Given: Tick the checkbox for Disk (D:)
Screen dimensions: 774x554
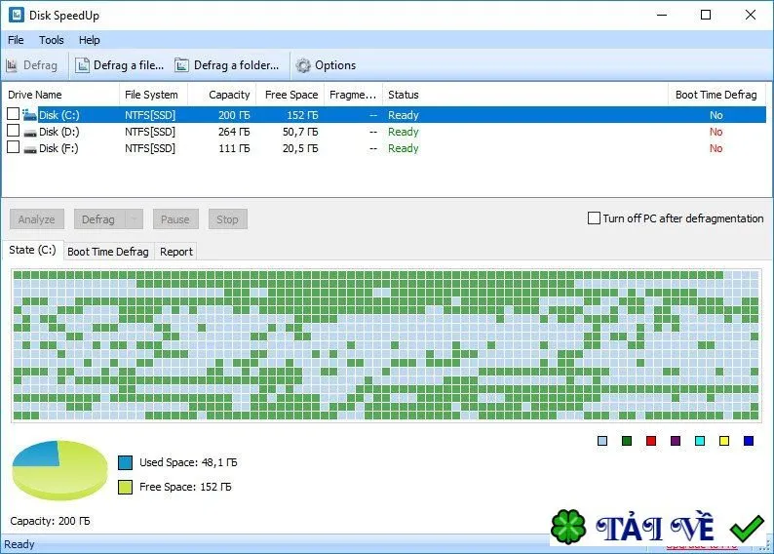Looking at the screenshot, I should click(x=14, y=131).
